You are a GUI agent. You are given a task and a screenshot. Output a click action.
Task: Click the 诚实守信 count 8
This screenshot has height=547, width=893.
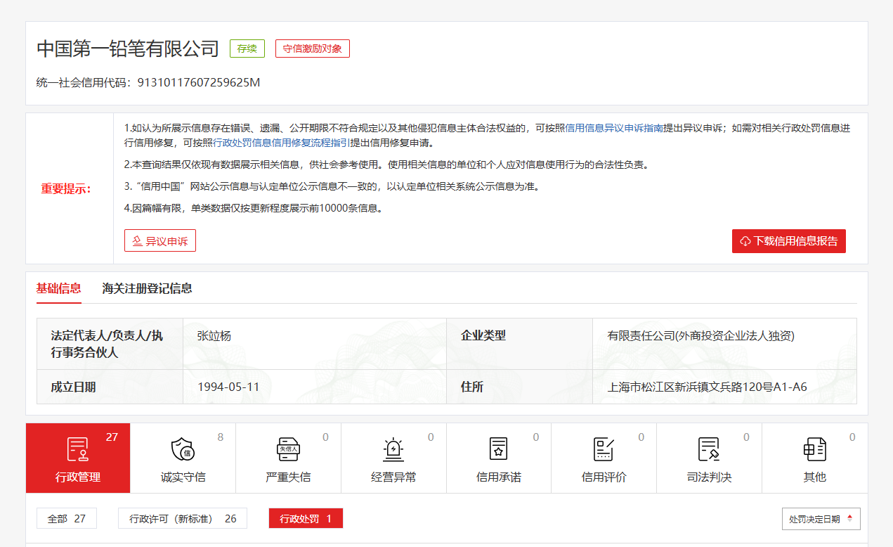click(x=221, y=437)
